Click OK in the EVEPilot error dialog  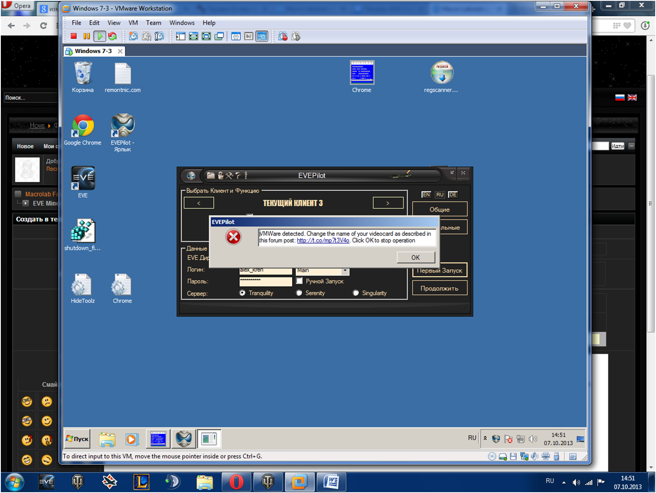416,258
